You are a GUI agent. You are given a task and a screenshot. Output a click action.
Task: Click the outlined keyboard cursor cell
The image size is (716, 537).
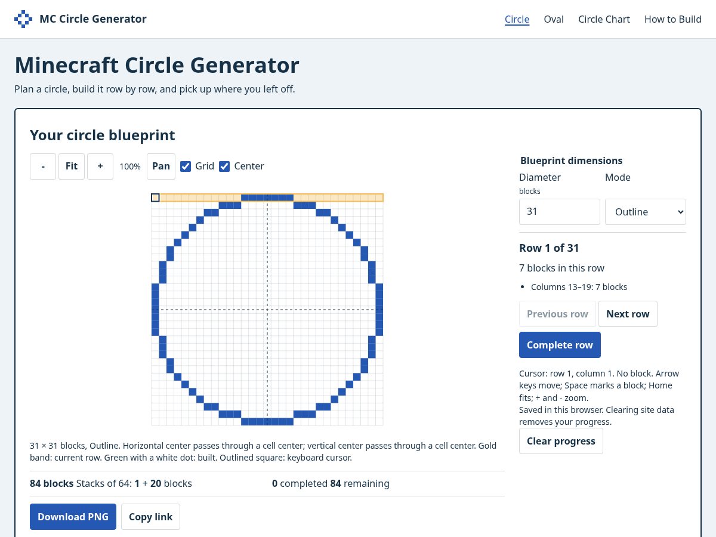pyautogui.click(x=155, y=197)
